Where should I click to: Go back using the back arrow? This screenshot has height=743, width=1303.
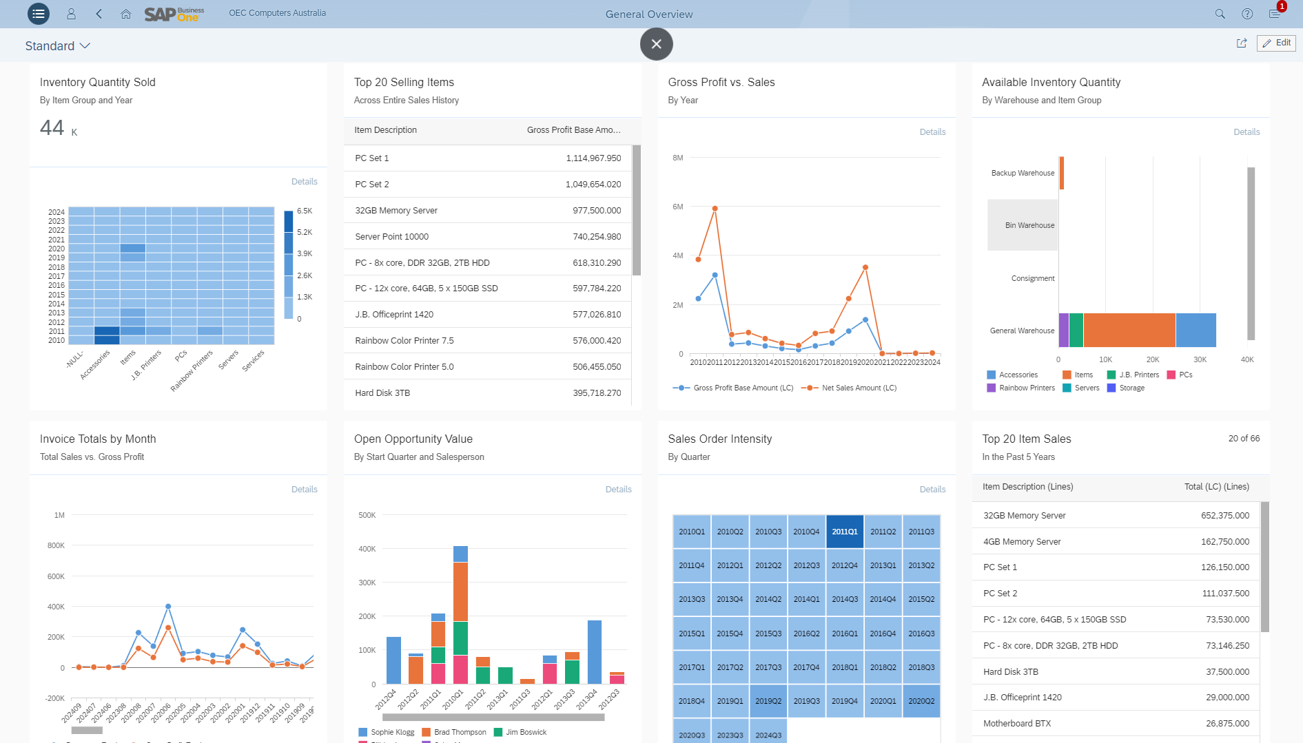click(99, 14)
